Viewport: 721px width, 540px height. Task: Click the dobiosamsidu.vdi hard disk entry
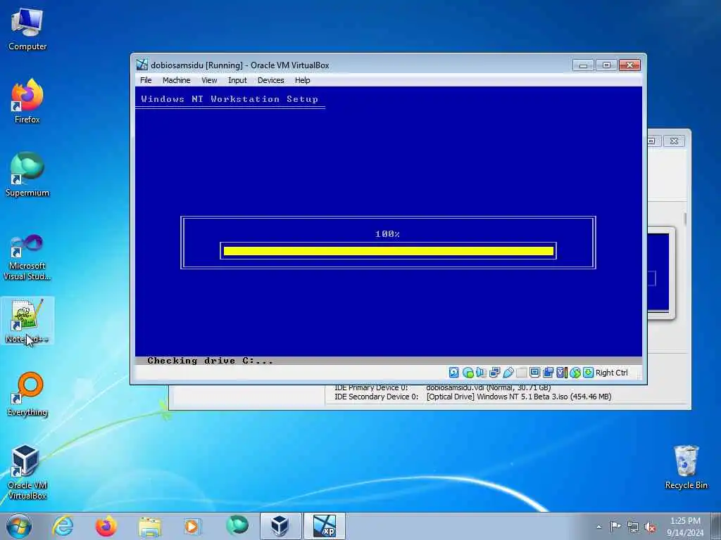(x=489, y=388)
